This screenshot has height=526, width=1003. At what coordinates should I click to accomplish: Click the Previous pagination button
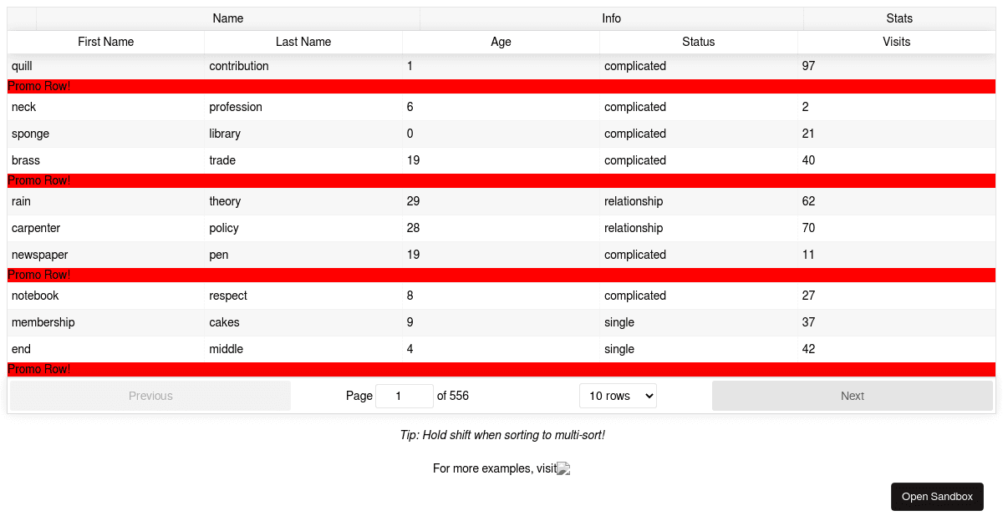[150, 395]
